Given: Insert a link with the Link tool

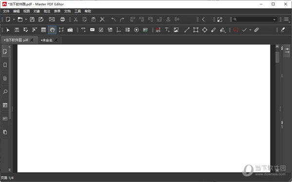Looking at the screenshot, I should (83, 30).
